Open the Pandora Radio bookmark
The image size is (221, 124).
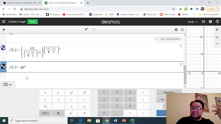point(128,14)
